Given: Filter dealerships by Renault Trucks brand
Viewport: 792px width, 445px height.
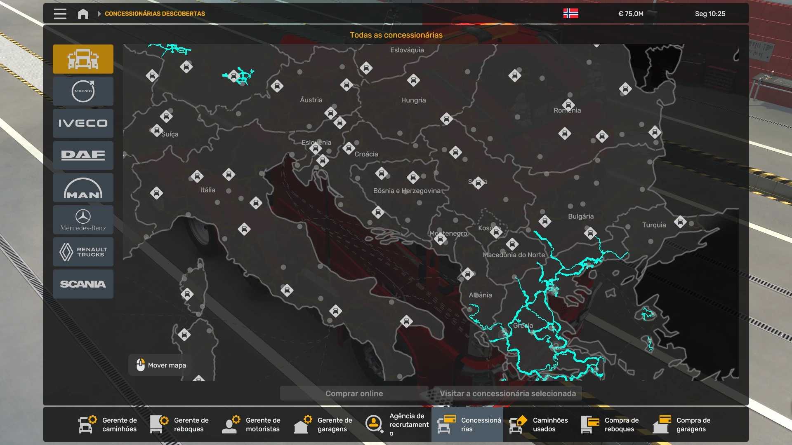Looking at the screenshot, I should point(83,252).
